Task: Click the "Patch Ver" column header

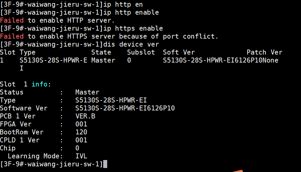Action: tap(264, 52)
